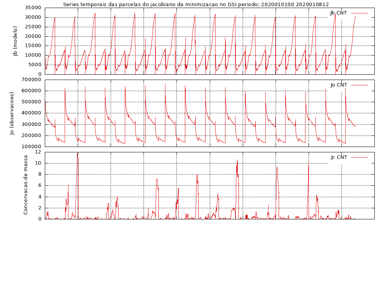Click the 15000 tick label on Jb axis
Viewport: 392px width, 294px height.
[x=33, y=46]
